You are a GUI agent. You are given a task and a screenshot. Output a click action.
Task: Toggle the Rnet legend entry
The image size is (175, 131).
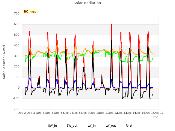click(126, 126)
